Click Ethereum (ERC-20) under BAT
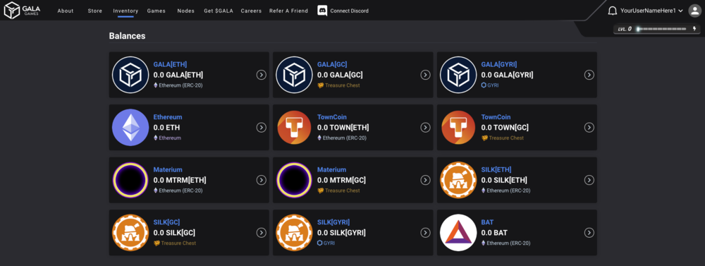This screenshot has height=266, width=705. pos(505,243)
